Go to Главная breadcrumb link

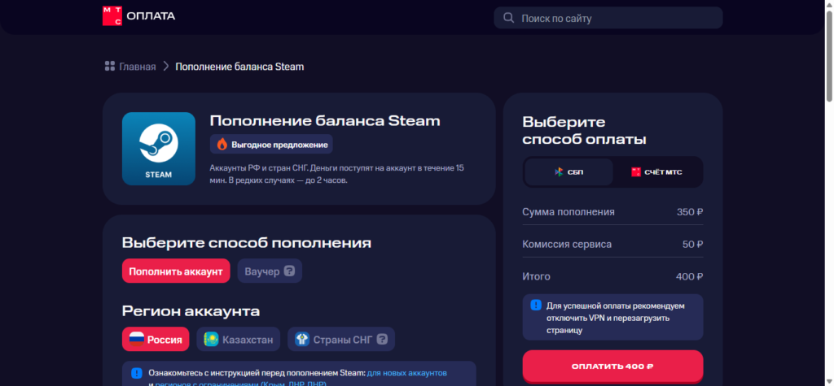[x=137, y=66]
